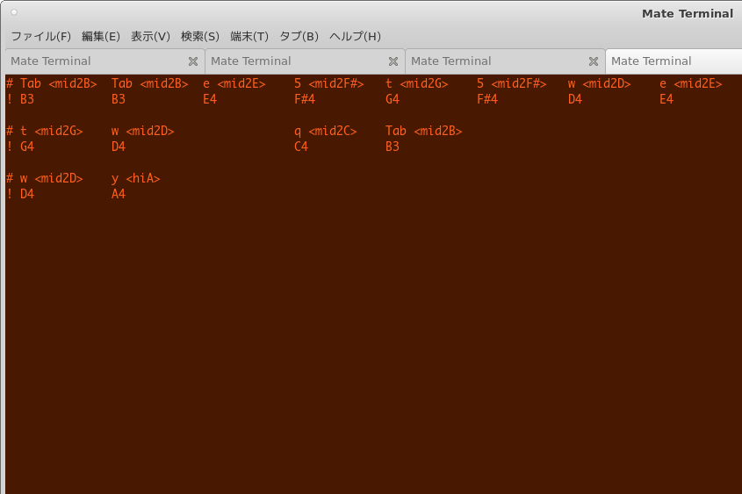Image resolution: width=742 pixels, height=494 pixels.
Task: Close the first Mate Terminal tab
Action: click(193, 61)
